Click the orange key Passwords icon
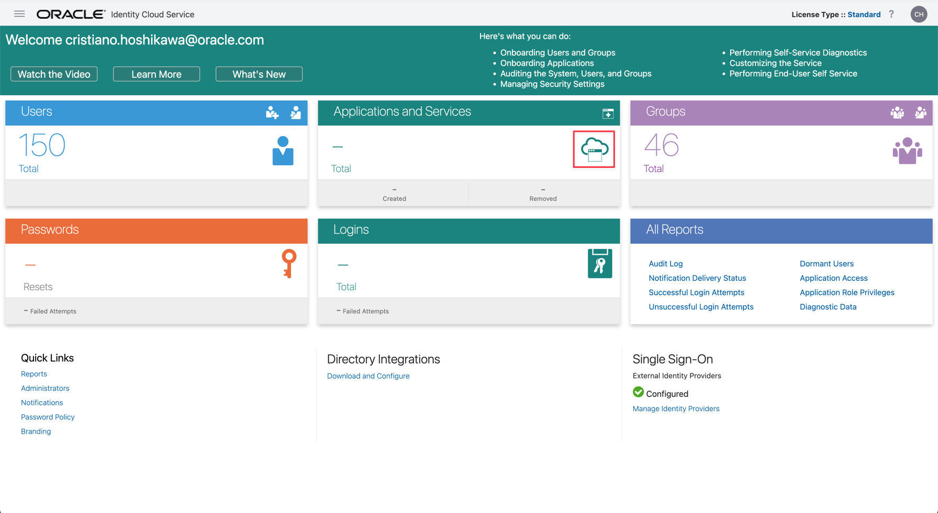This screenshot has width=938, height=513. pyautogui.click(x=288, y=263)
